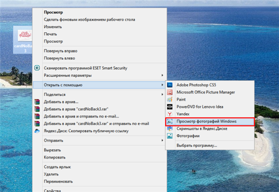Open the 'Поделиться' menu entry

point(54,95)
